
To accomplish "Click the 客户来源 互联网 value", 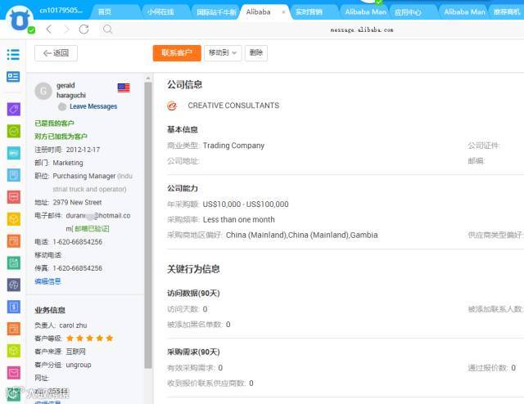I will [75, 352].
